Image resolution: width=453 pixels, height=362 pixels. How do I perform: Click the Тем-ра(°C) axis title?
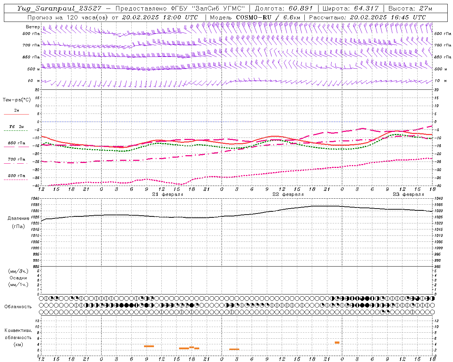tap(17, 100)
